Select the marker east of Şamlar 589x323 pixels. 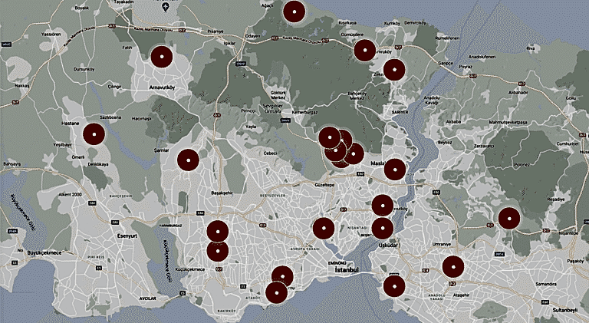pos(188,160)
